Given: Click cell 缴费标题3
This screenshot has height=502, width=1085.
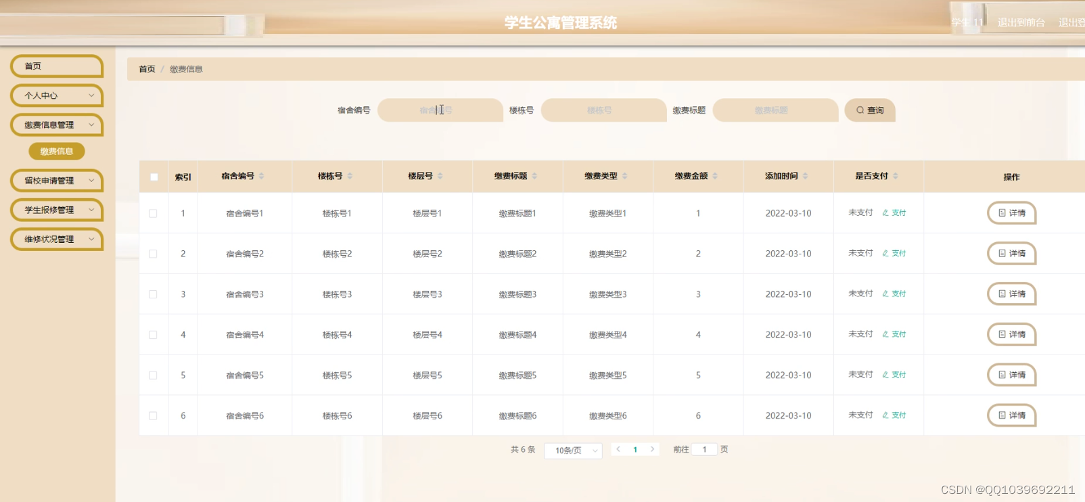Looking at the screenshot, I should 517,294.
